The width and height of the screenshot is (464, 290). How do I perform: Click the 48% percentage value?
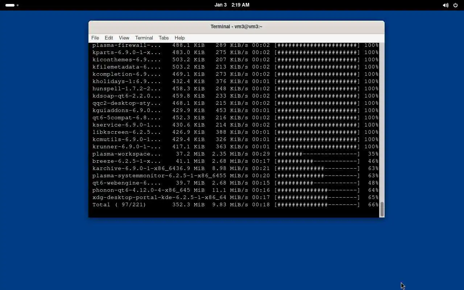[x=373, y=183]
